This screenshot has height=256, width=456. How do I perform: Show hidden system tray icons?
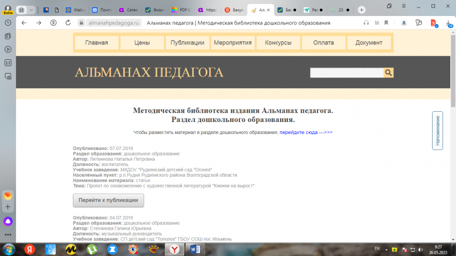[x=386, y=250]
